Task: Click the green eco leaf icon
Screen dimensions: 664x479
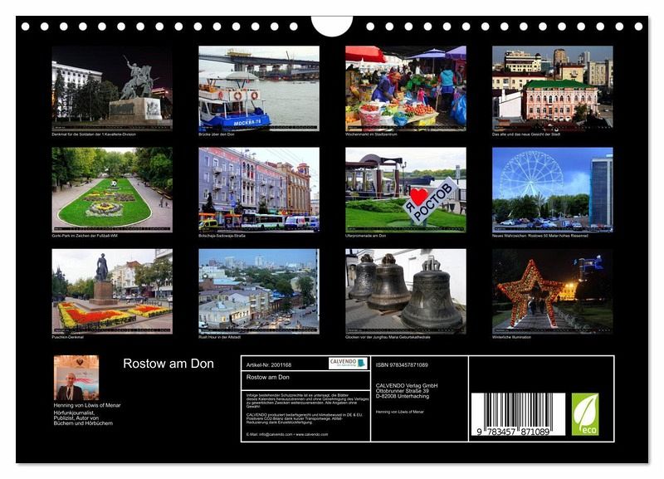Action: [x=585, y=413]
